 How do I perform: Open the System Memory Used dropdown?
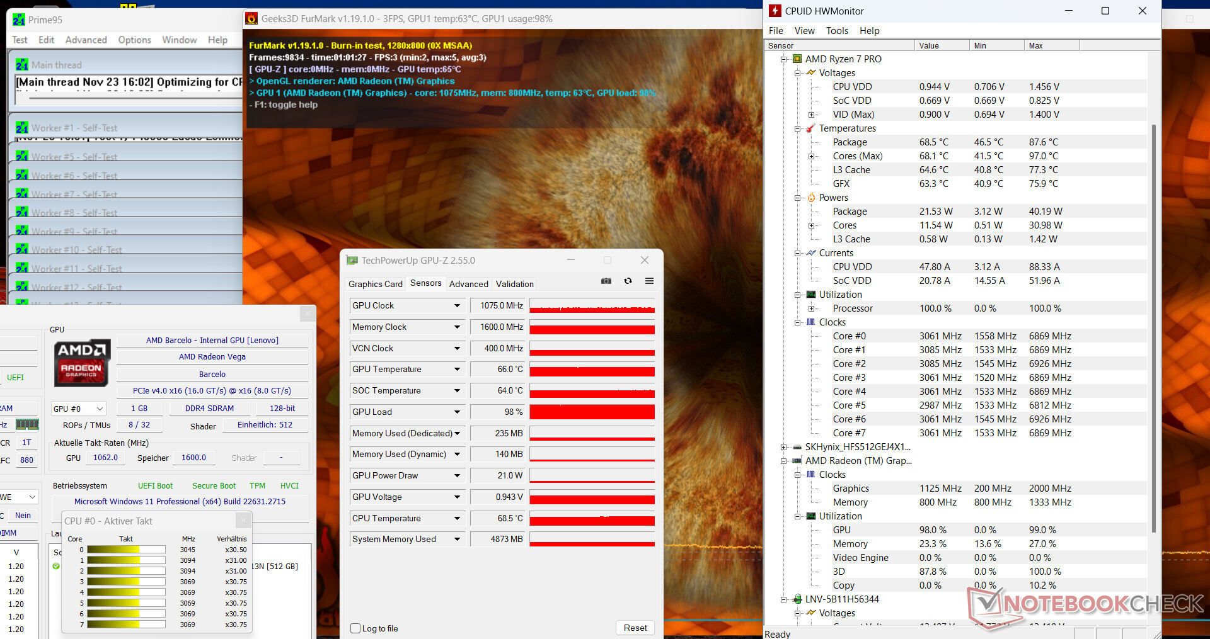[x=457, y=540]
